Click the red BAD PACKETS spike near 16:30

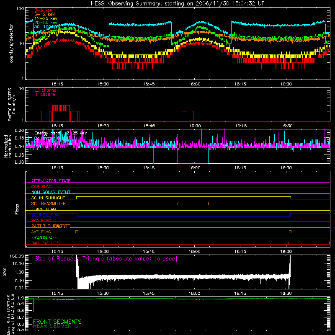click(288, 243)
